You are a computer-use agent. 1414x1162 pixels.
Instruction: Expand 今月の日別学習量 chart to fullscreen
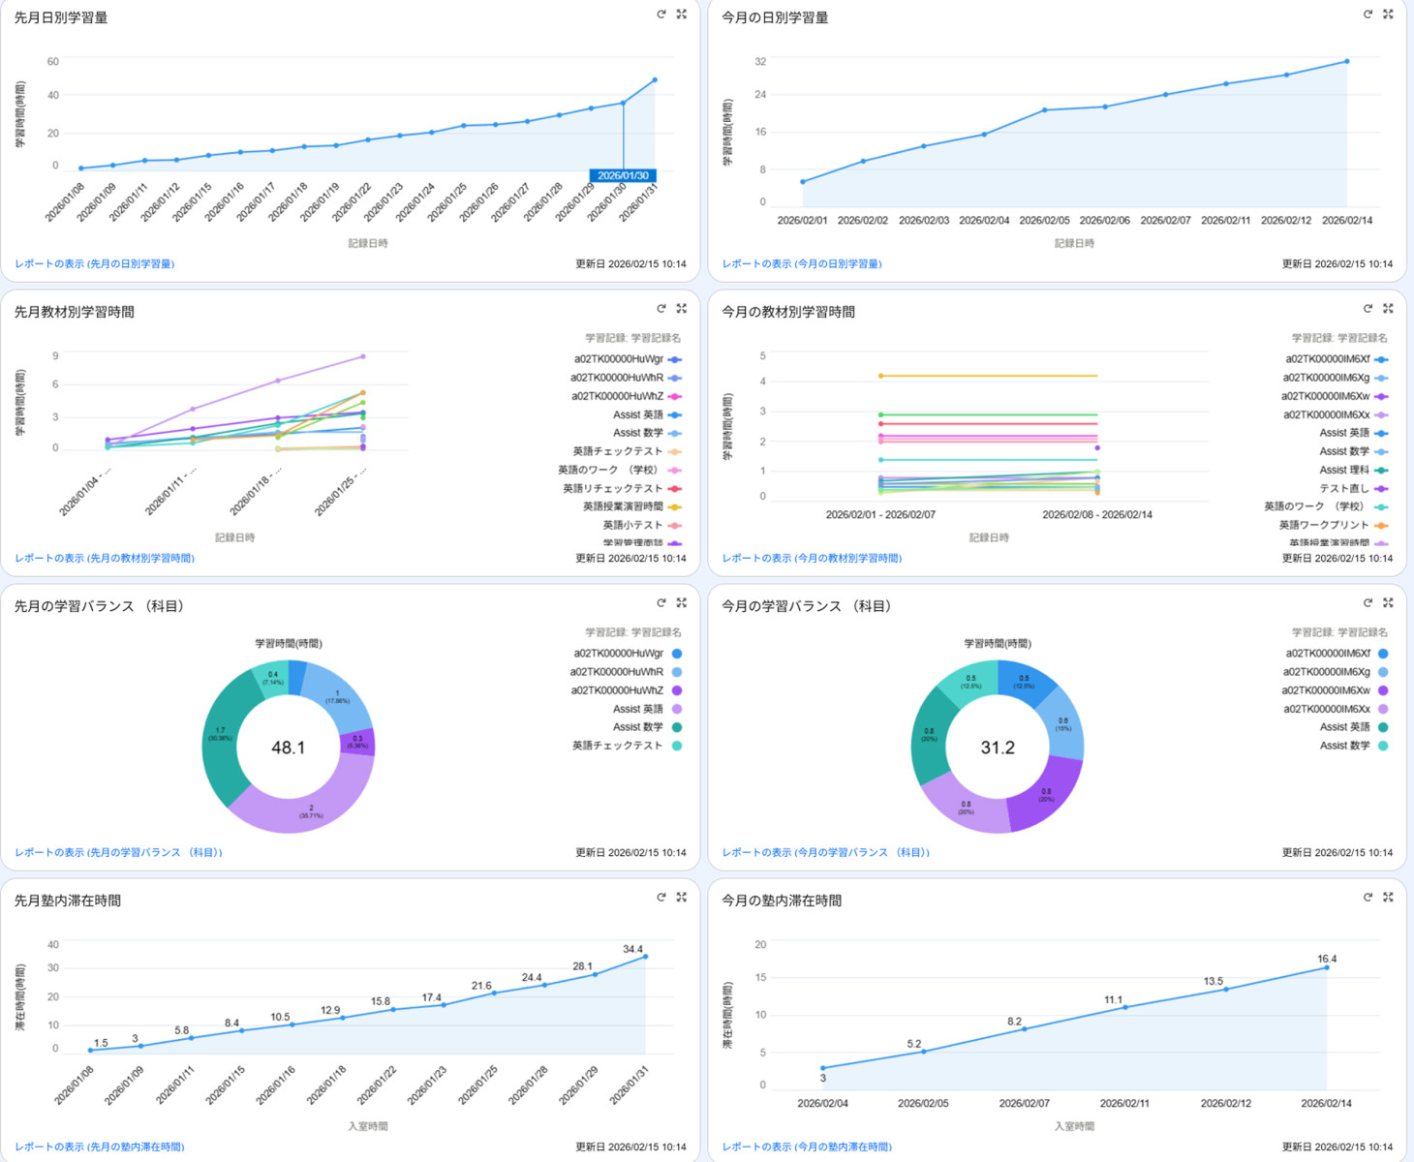1388,15
